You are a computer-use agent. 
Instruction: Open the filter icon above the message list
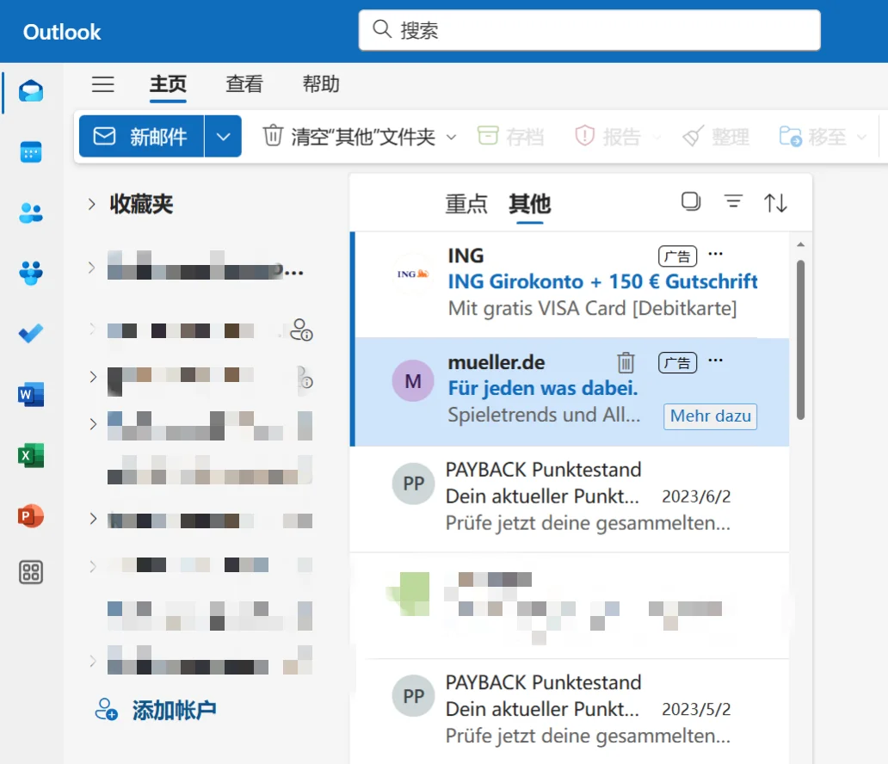click(732, 201)
